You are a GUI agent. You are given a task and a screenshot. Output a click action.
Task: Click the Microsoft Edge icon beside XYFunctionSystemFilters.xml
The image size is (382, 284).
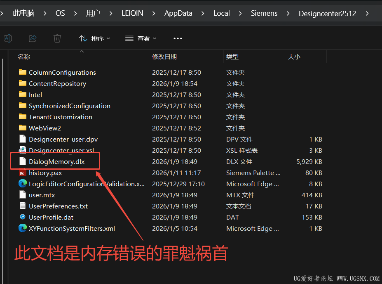pyautogui.click(x=23, y=228)
